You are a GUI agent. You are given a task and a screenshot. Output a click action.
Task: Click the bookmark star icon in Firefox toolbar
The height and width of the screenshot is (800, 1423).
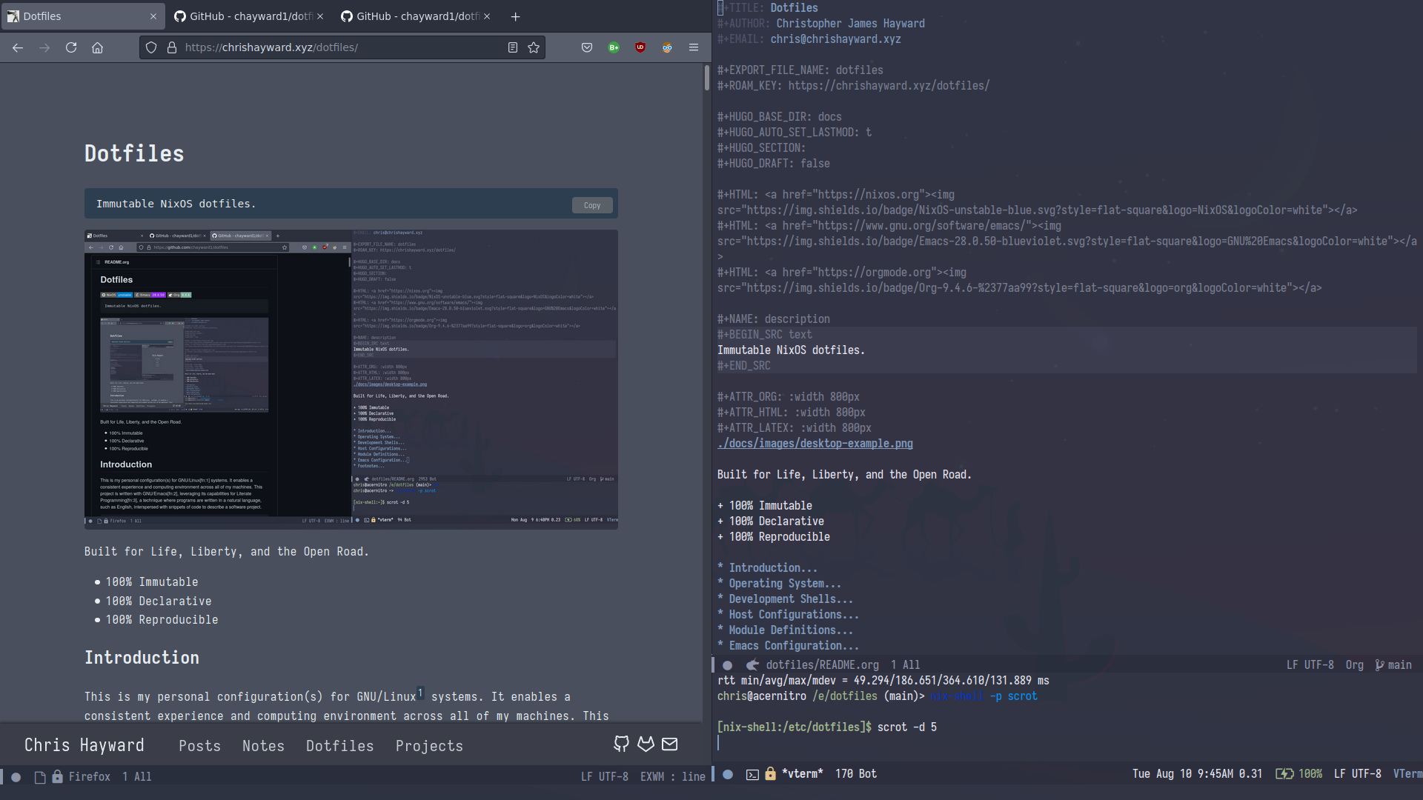[534, 47]
